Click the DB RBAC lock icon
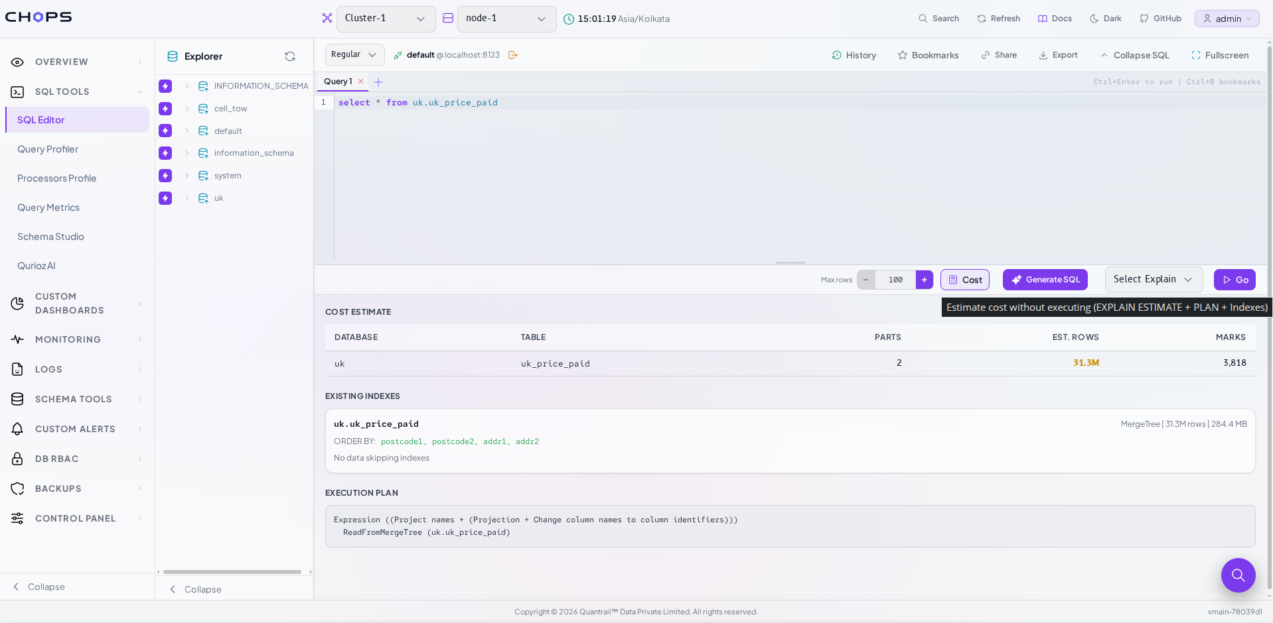Viewport: 1273px width, 623px height. click(17, 459)
